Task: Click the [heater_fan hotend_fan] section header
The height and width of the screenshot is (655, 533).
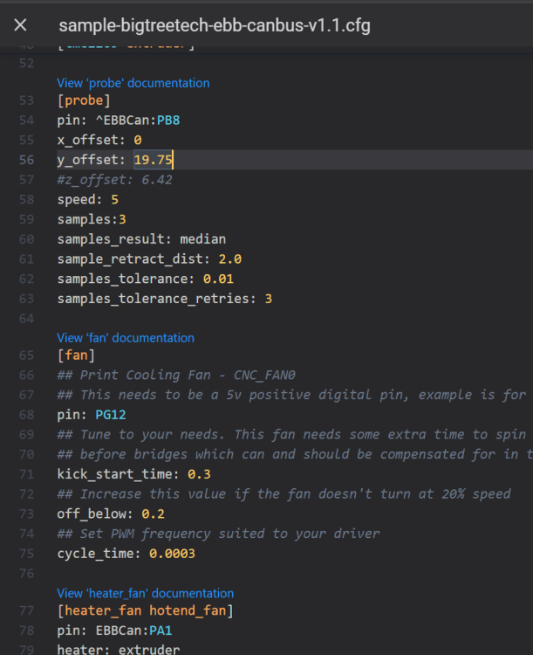Action: (146, 610)
